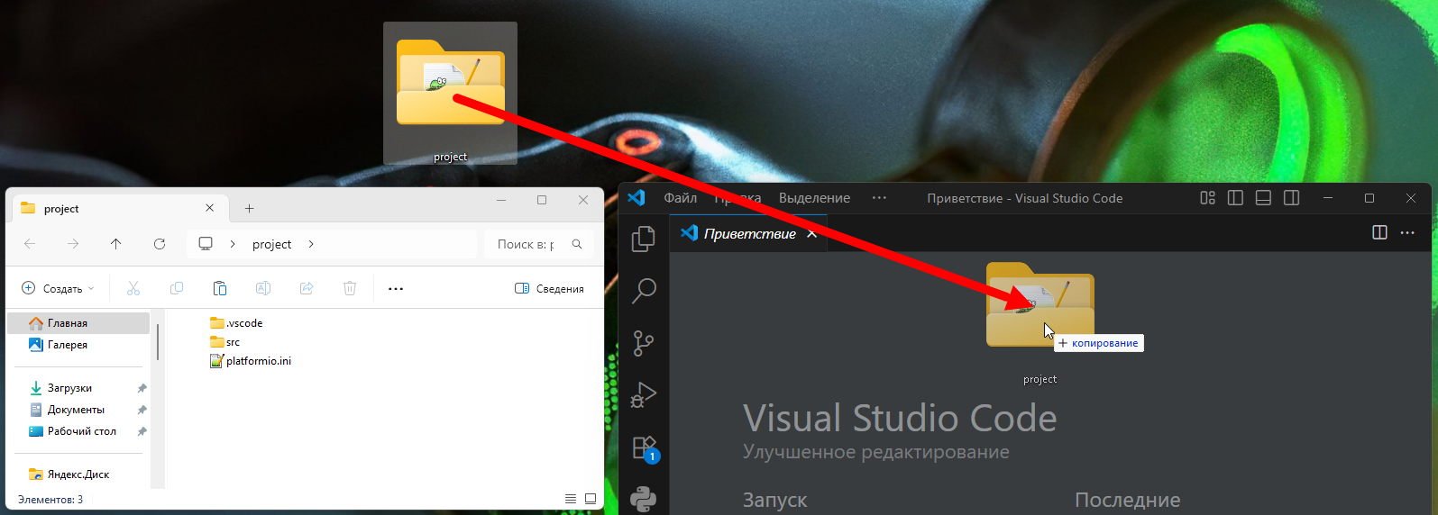Go forward in File Explorer

tap(73, 244)
